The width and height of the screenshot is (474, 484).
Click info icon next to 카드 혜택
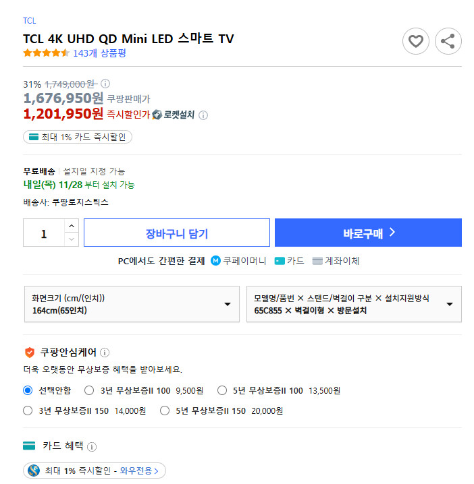coord(92,446)
